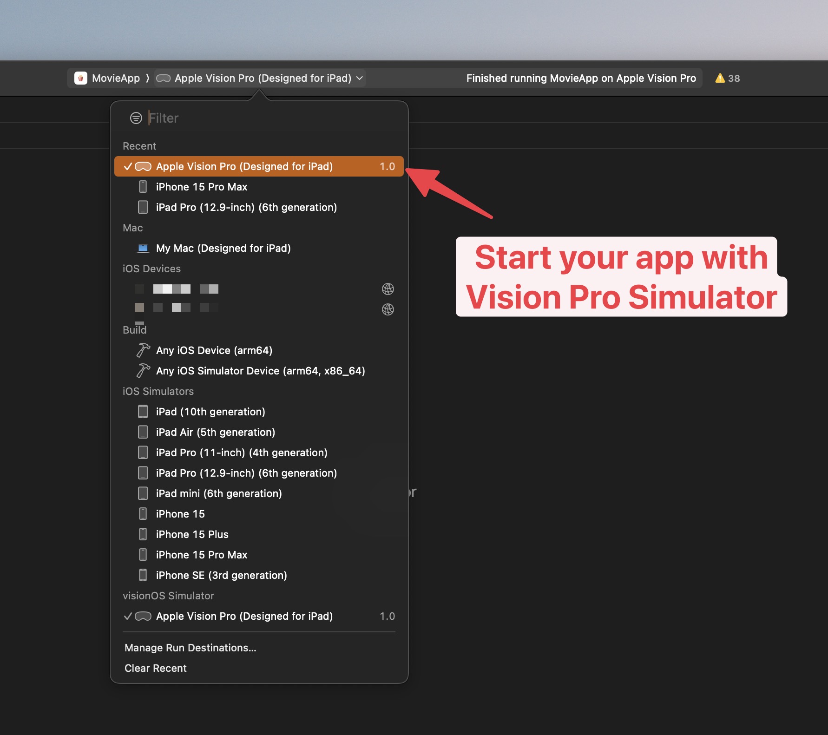Pick the iPhone 15 Plus simulator
The height and width of the screenshot is (735, 828).
(x=259, y=534)
